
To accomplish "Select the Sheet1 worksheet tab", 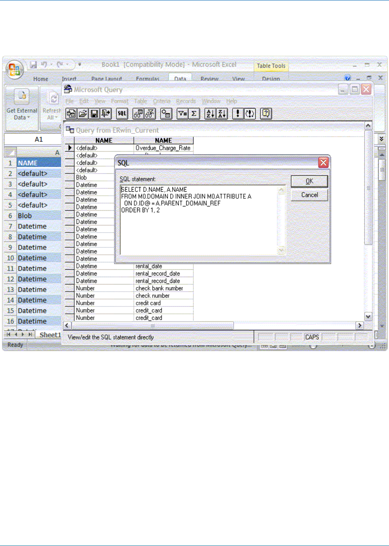I will 50,335.
